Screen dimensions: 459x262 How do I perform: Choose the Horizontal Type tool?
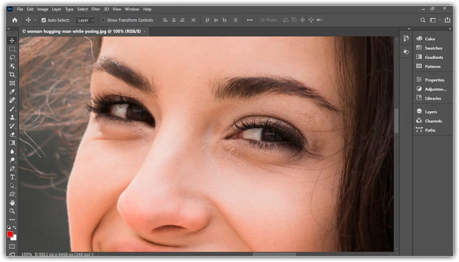(x=12, y=177)
